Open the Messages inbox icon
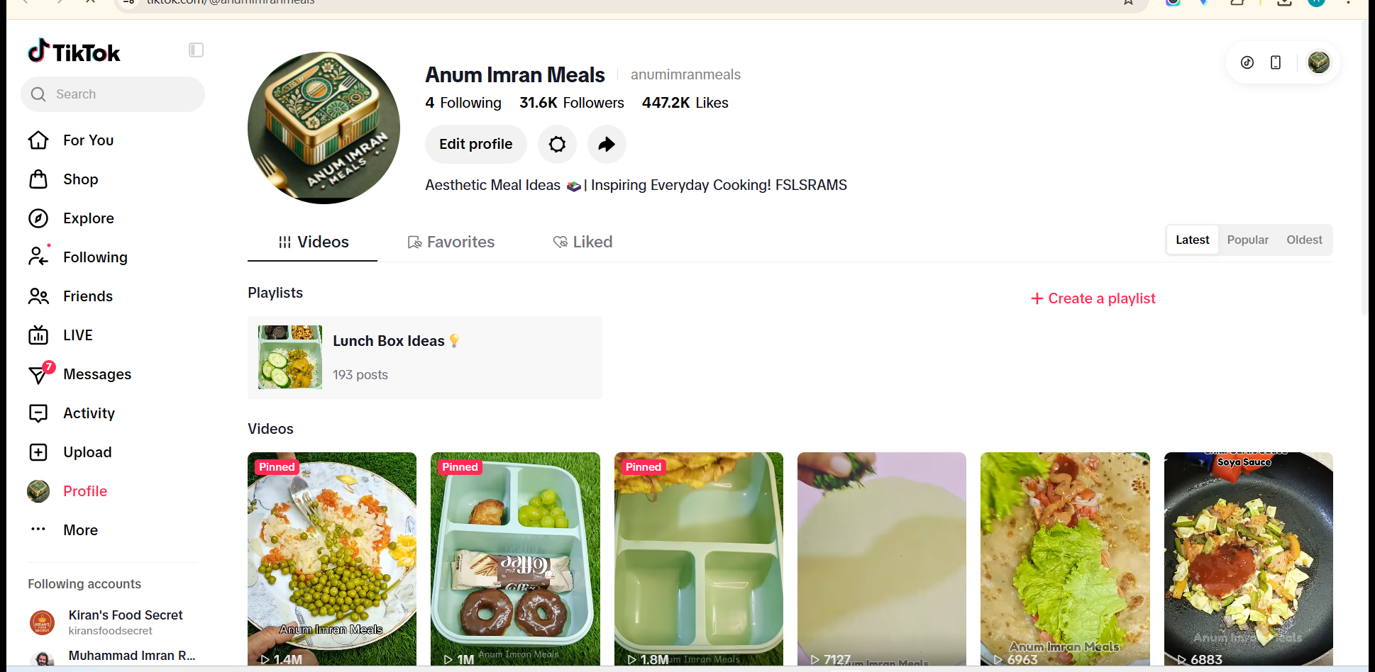Viewport: 1375px width, 672px height. pos(39,374)
